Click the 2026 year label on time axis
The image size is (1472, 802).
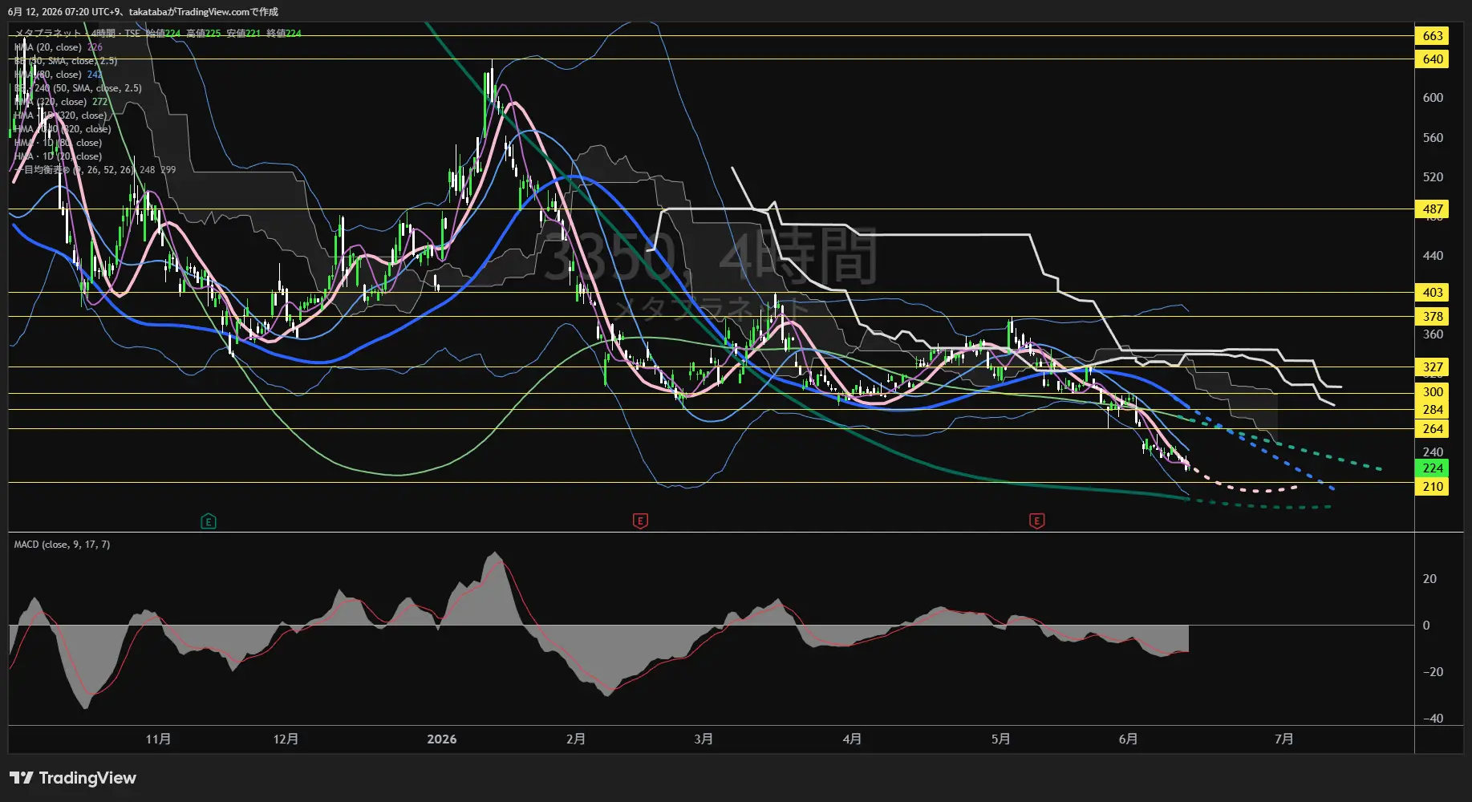(x=442, y=739)
